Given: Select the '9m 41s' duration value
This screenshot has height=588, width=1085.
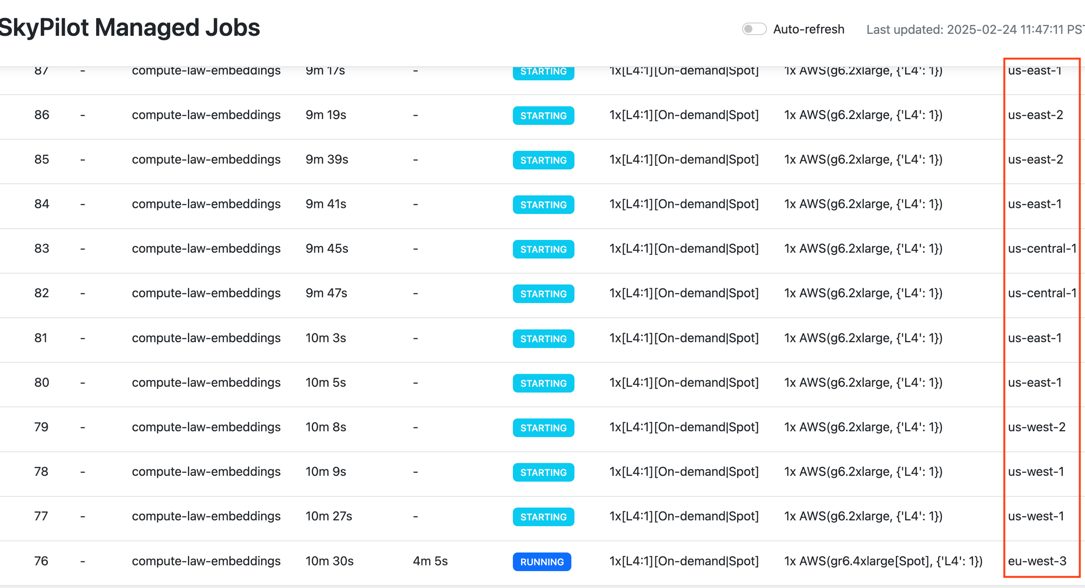Looking at the screenshot, I should [326, 204].
